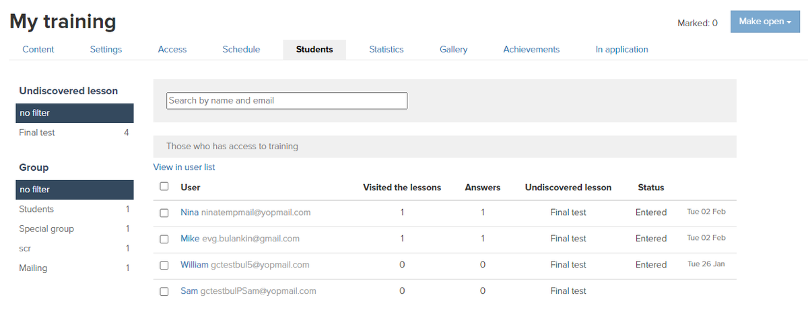Screen dimensions: 808x324
Task: Open William's user profile link
Action: 194,265
